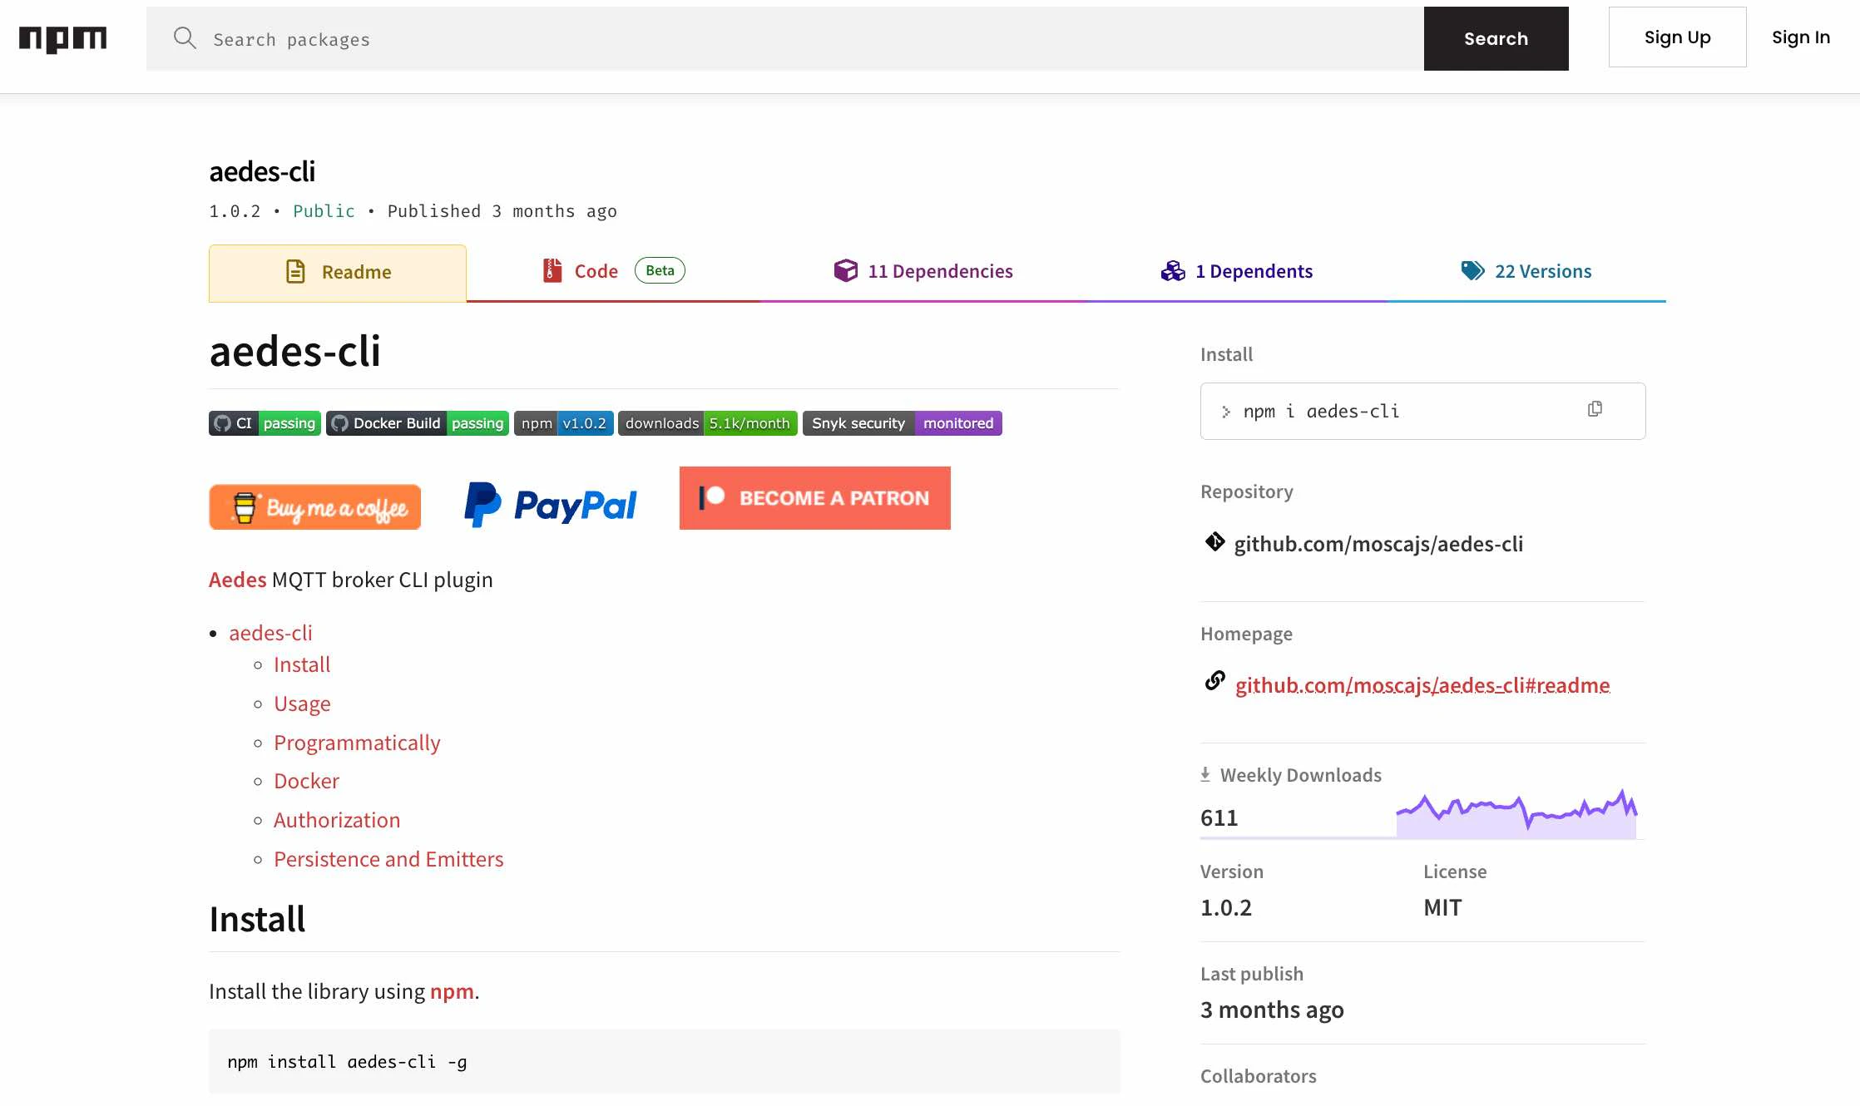Follow the npm link in install sentence

coord(452,991)
